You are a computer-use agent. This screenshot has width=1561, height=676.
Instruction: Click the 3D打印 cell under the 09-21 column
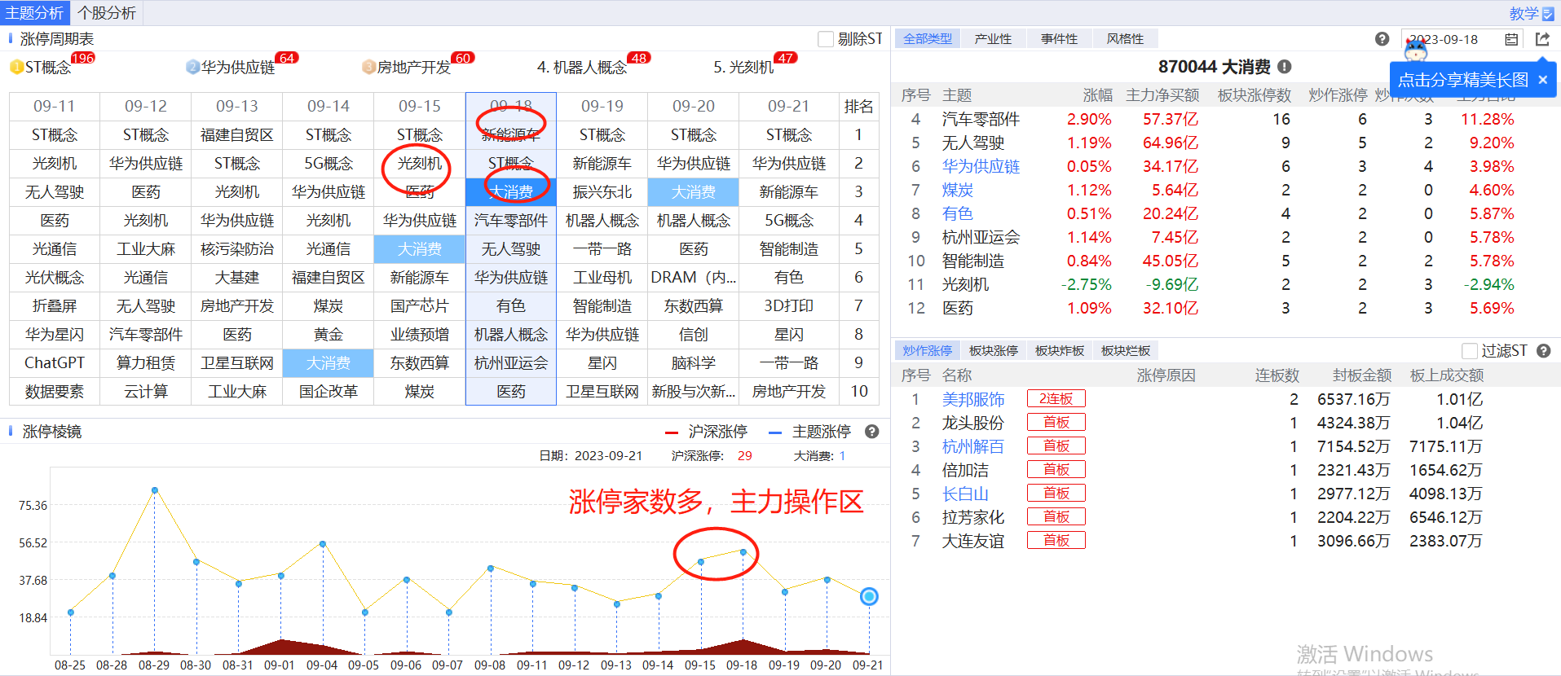(x=789, y=306)
